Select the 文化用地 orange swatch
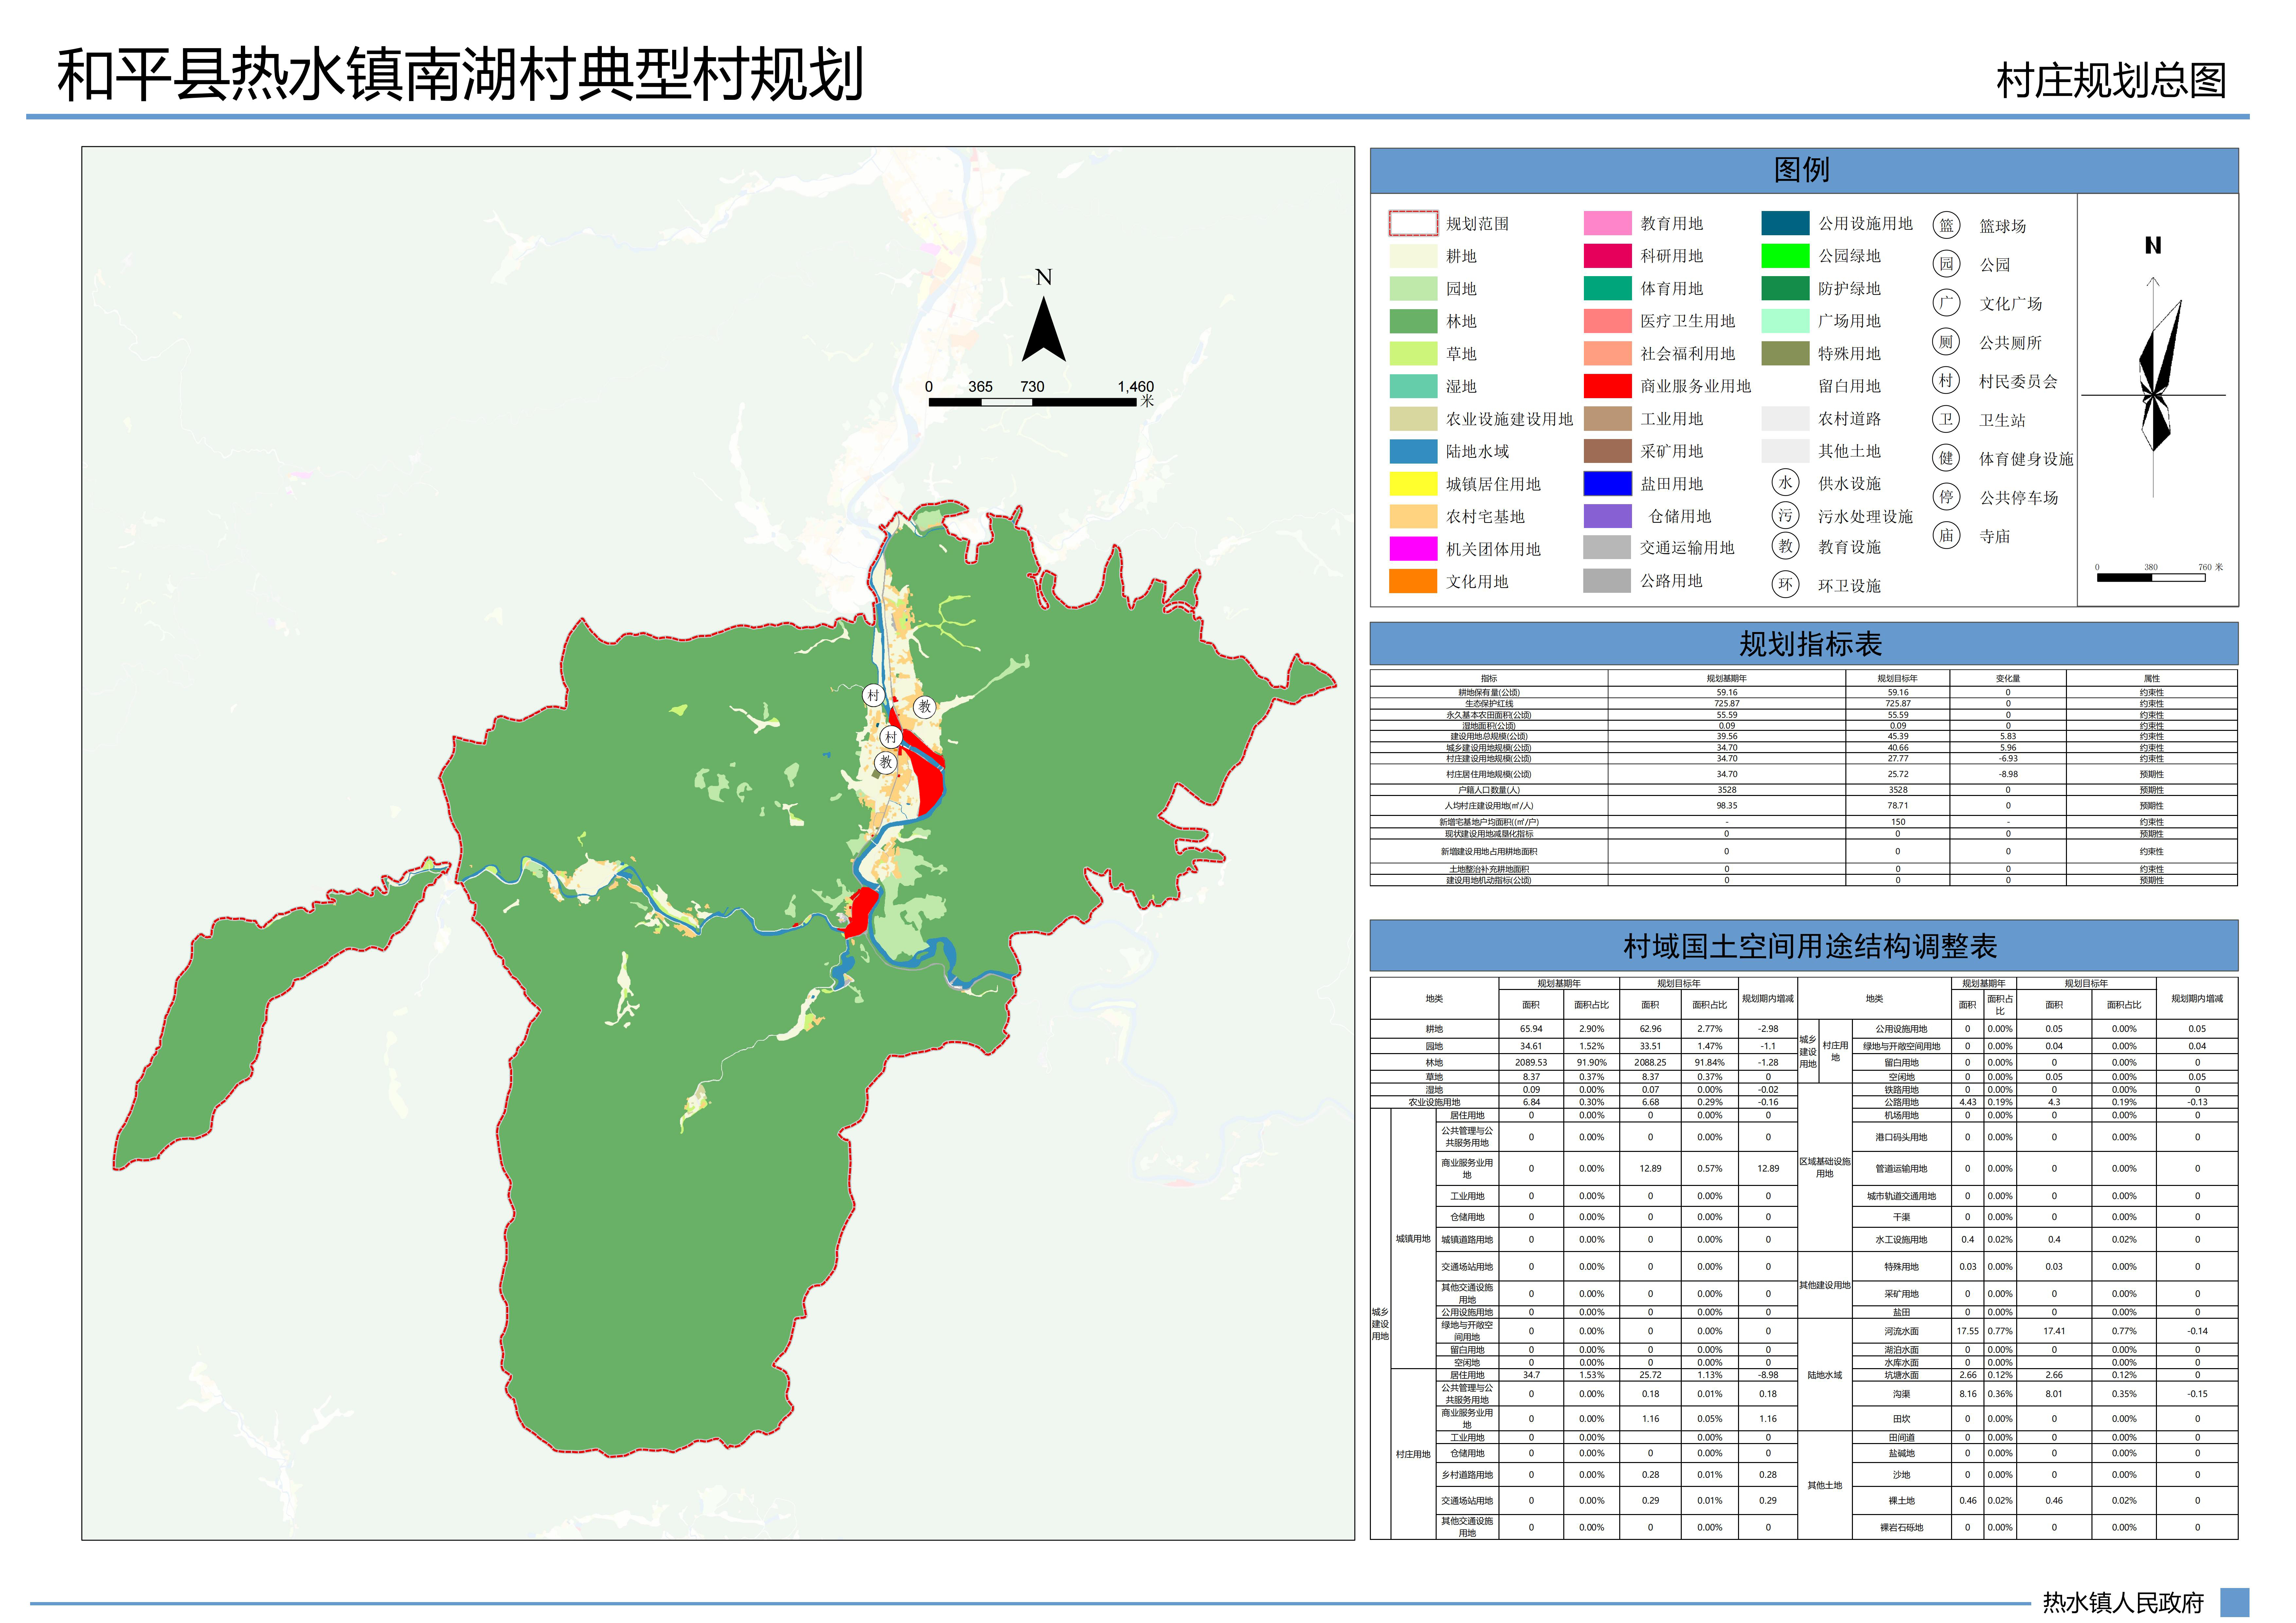This screenshot has height=1623, width=2296. tap(1413, 581)
